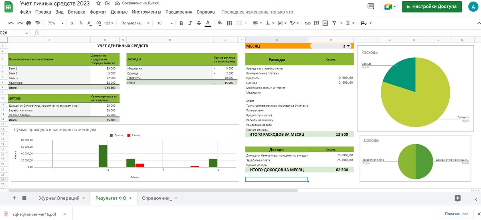Toggle bold formatting
This screenshot has height=220, width=481.
click(x=181, y=23)
